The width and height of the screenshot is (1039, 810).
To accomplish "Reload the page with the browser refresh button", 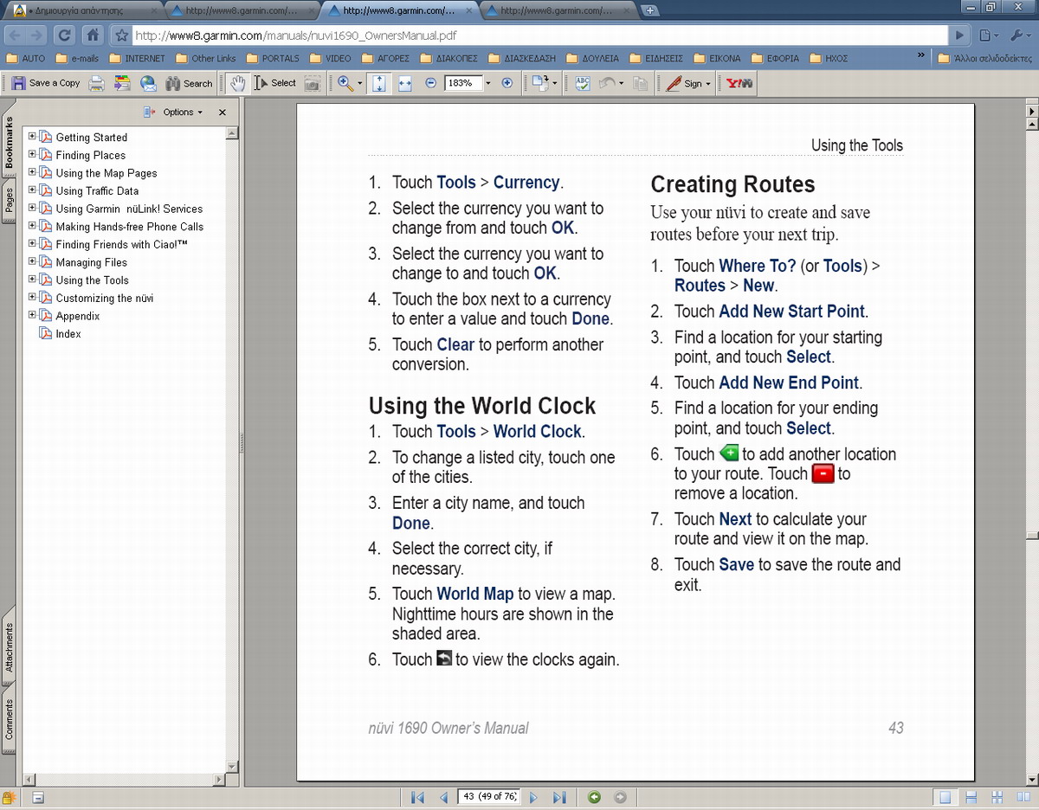I will [x=63, y=35].
